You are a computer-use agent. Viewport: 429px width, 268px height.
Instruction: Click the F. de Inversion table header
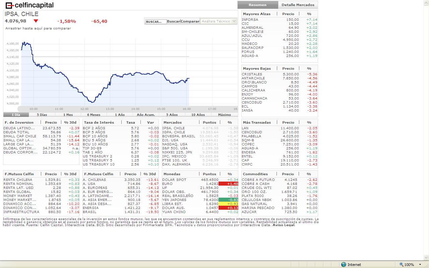pyautogui.click(x=41, y=122)
